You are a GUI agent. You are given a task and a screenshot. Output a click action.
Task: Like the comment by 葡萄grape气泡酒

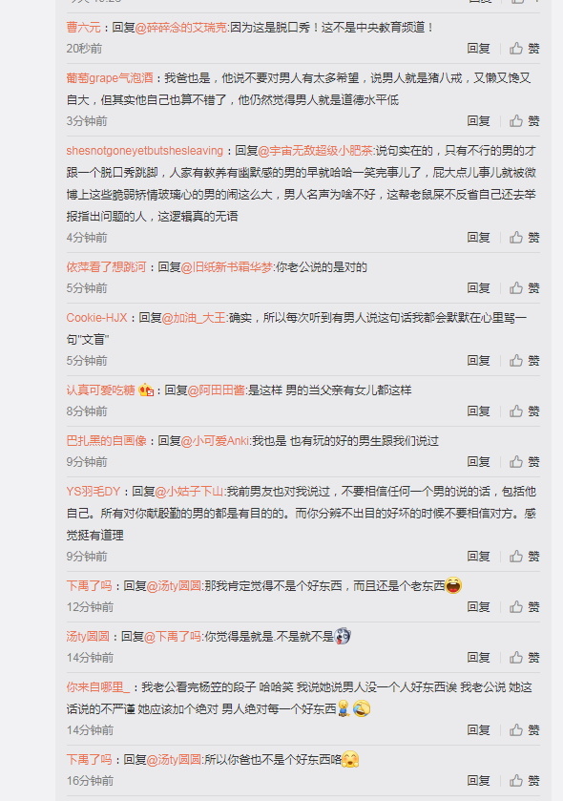coord(524,121)
